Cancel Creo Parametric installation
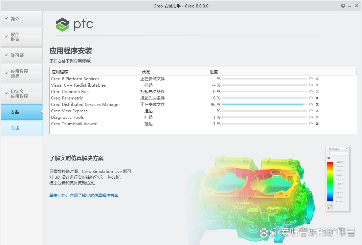Screen dimensions: 362x245 click(x=317, y=98)
